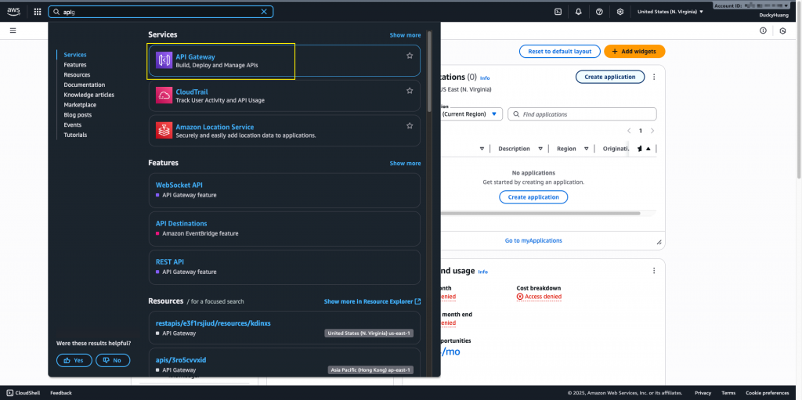The width and height of the screenshot is (802, 400).
Task: Open the Terms footer link
Action: tap(728, 393)
